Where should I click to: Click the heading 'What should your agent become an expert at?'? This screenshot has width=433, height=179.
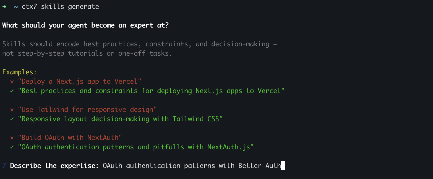[x=85, y=25]
